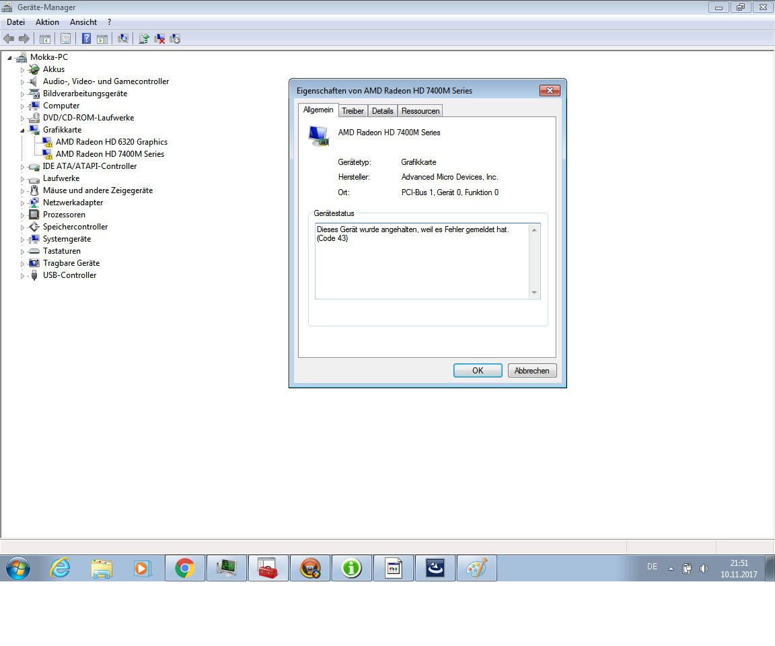Viewport: 775px width, 646px height.
Task: Click the power plug tray icon
Action: click(x=687, y=569)
